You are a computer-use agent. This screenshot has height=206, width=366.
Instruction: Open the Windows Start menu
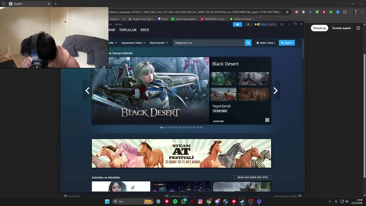click(x=107, y=201)
